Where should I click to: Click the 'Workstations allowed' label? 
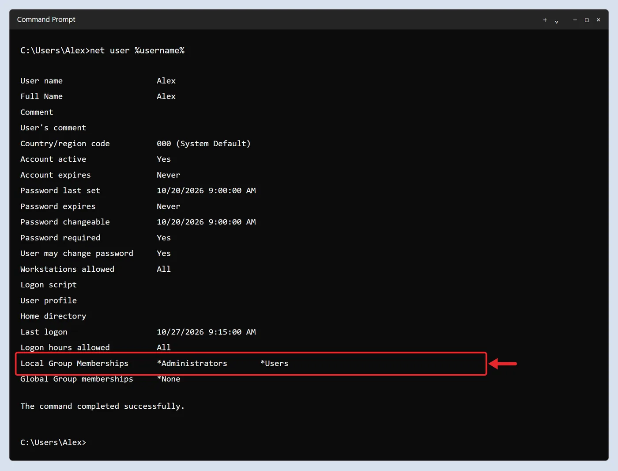point(67,269)
